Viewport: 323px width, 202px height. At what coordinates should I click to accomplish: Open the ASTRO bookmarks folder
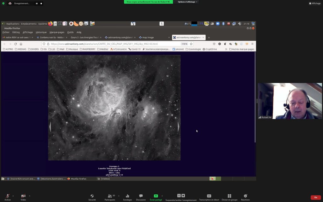[x=8, y=49]
